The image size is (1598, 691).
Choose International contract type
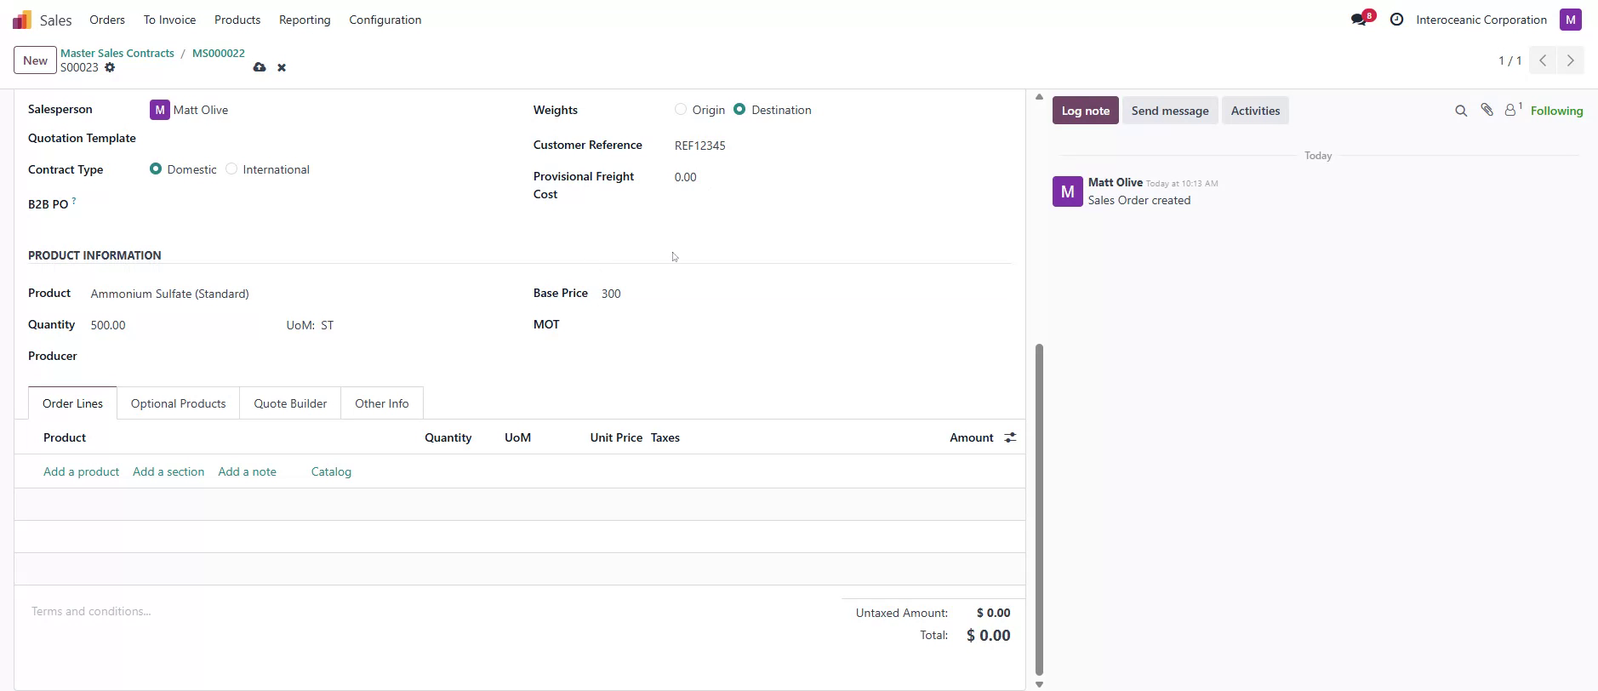click(231, 169)
